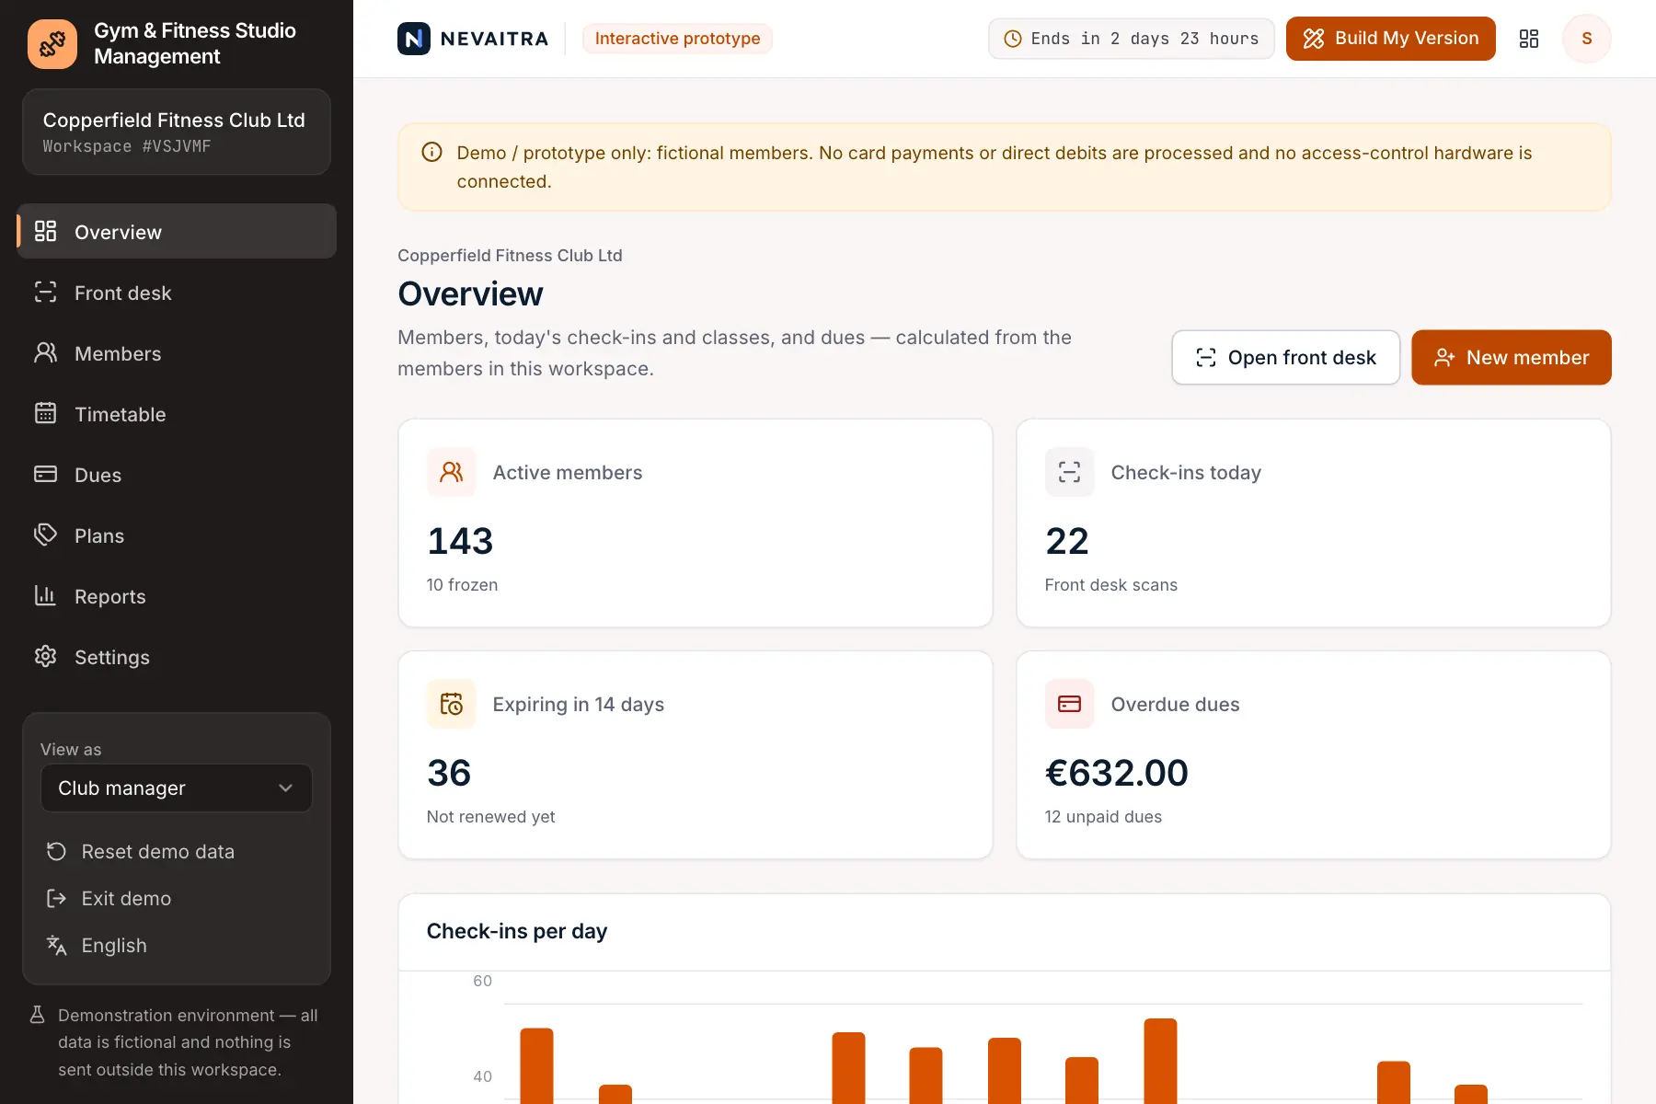Click the 'Workspace #VSJVMF' text
Screen dimensions: 1656x1104
pyautogui.click(x=127, y=146)
